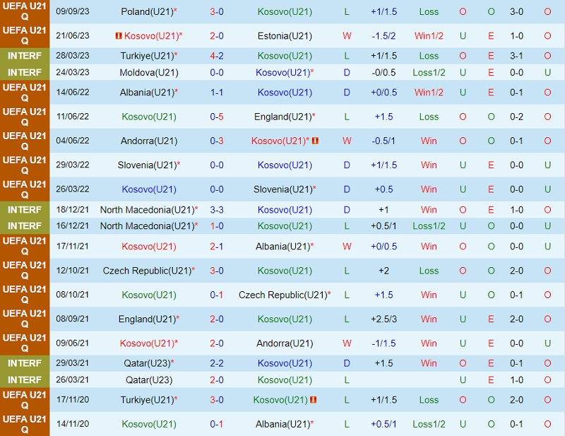View the 2-1 Kosovo versus Albania score
565x436 pixels.
[217, 247]
